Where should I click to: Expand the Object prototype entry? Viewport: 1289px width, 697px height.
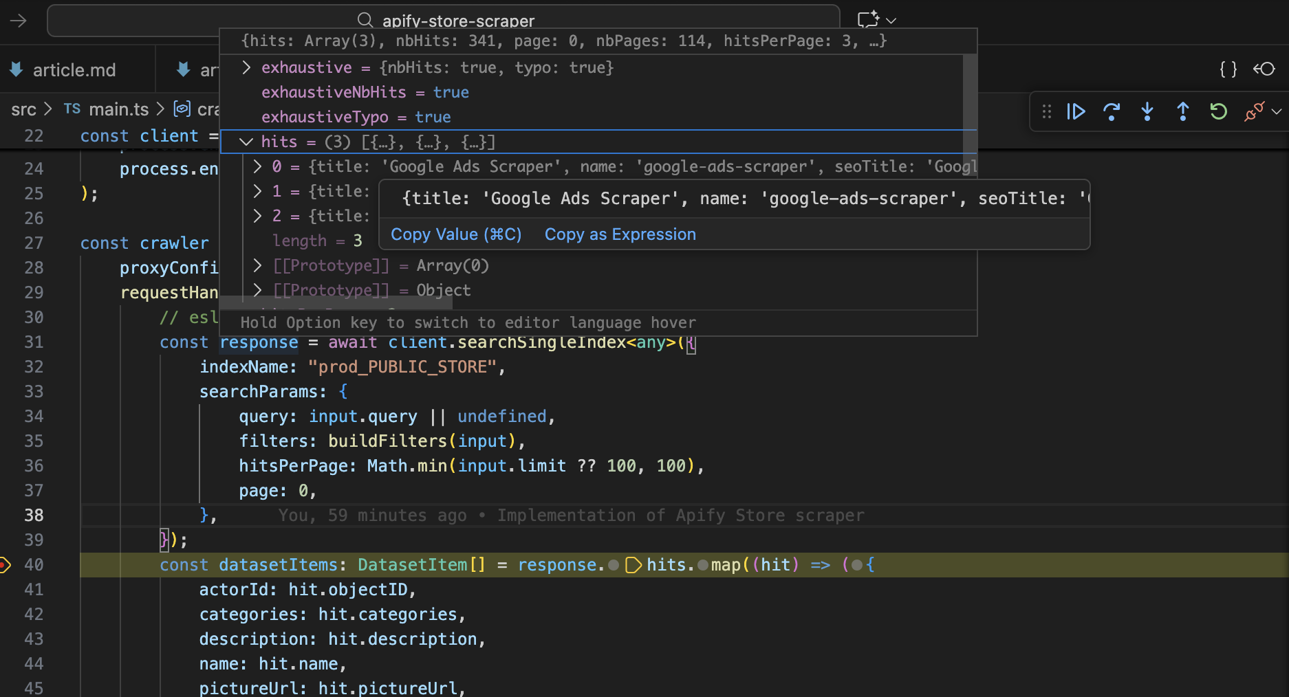pos(257,290)
